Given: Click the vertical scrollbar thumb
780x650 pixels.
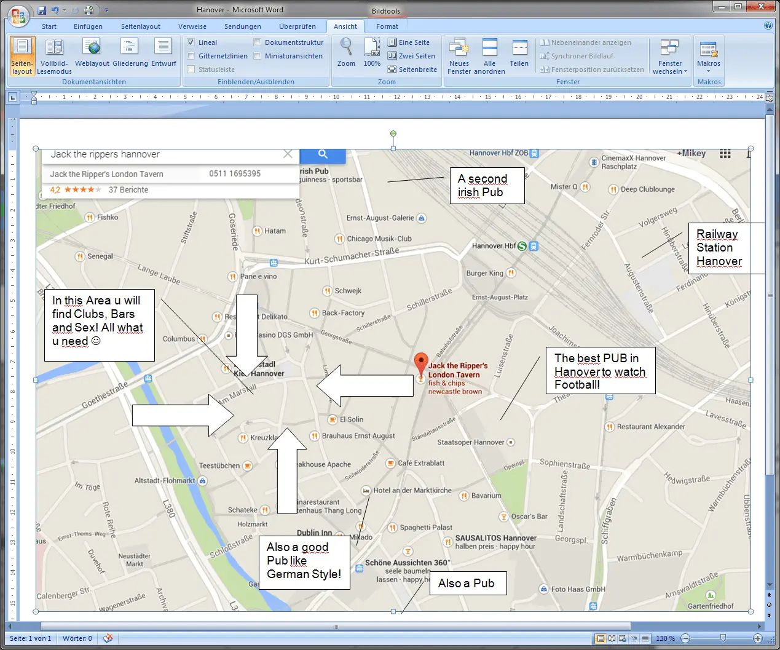Looking at the screenshot, I should 770,294.
